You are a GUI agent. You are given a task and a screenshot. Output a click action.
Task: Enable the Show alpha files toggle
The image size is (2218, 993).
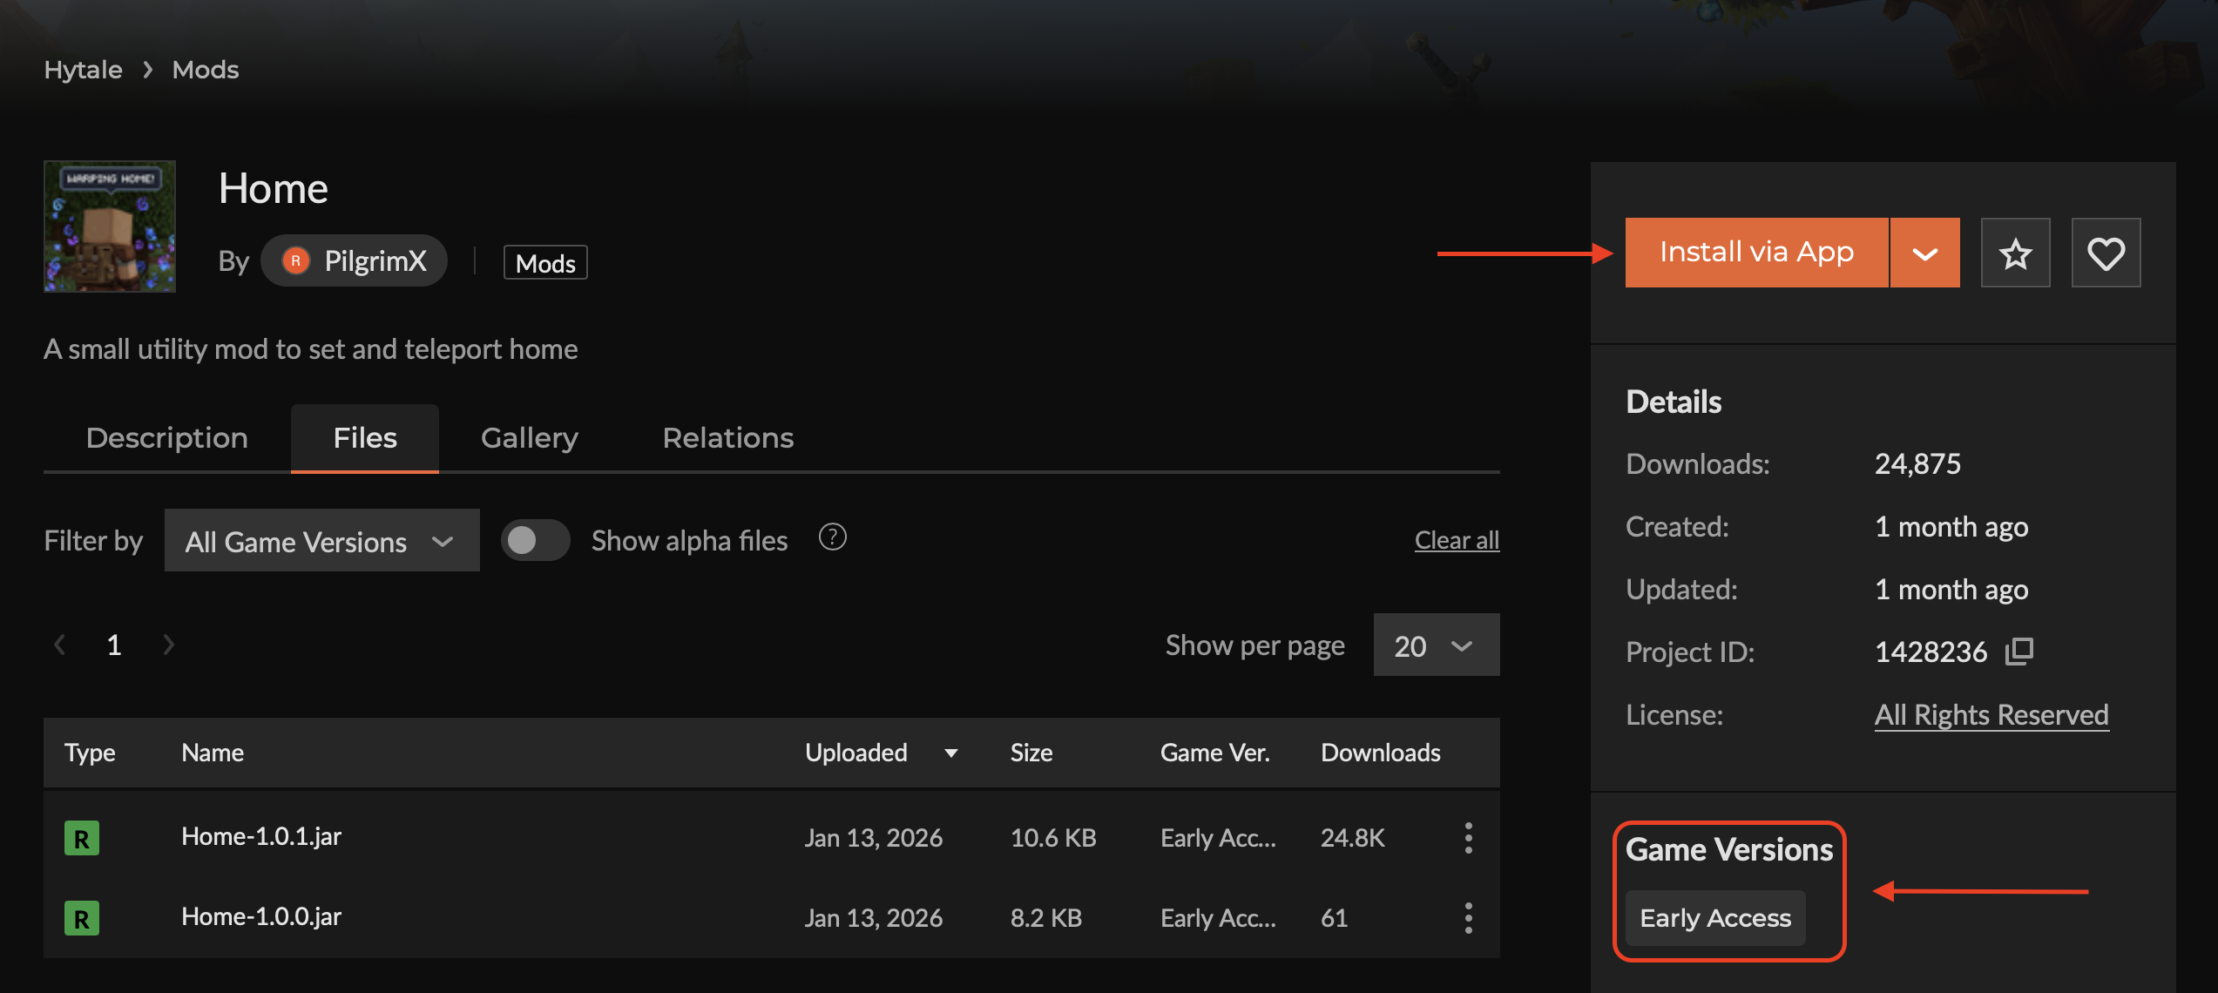[535, 541]
